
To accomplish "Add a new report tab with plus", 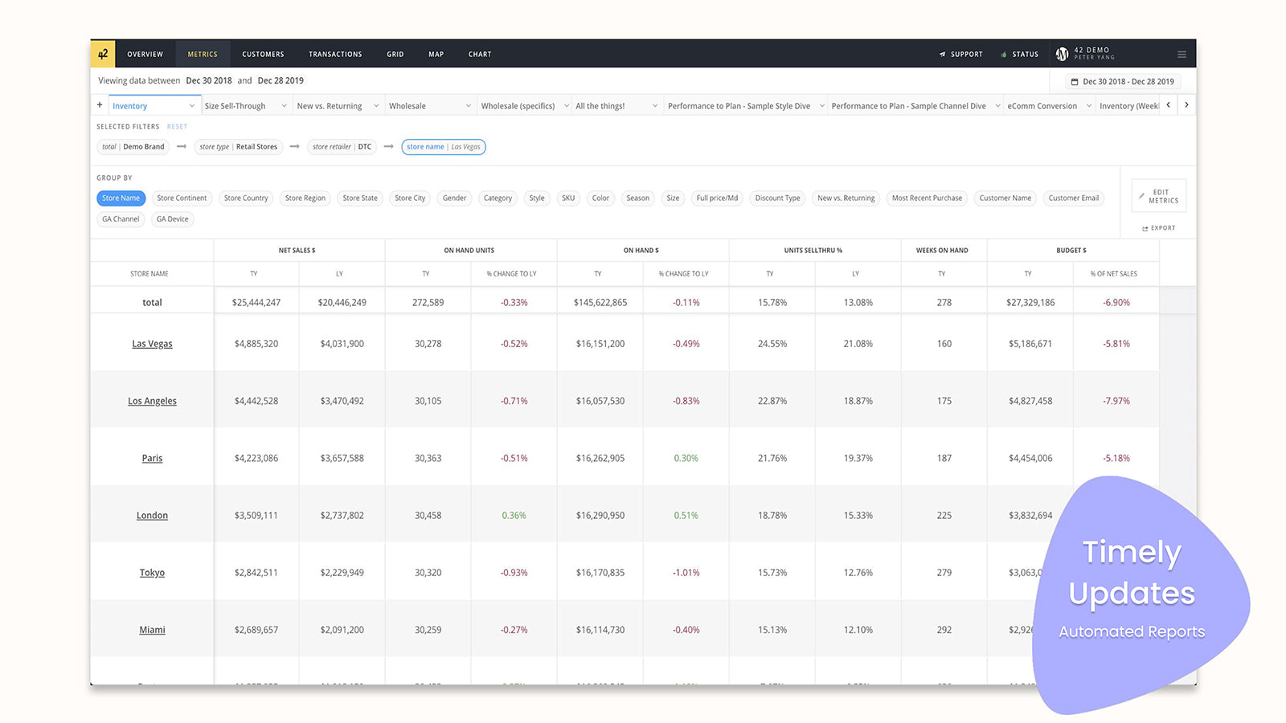I will 100,105.
